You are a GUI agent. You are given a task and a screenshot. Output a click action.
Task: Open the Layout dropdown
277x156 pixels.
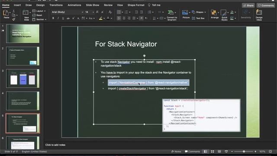click(39, 11)
